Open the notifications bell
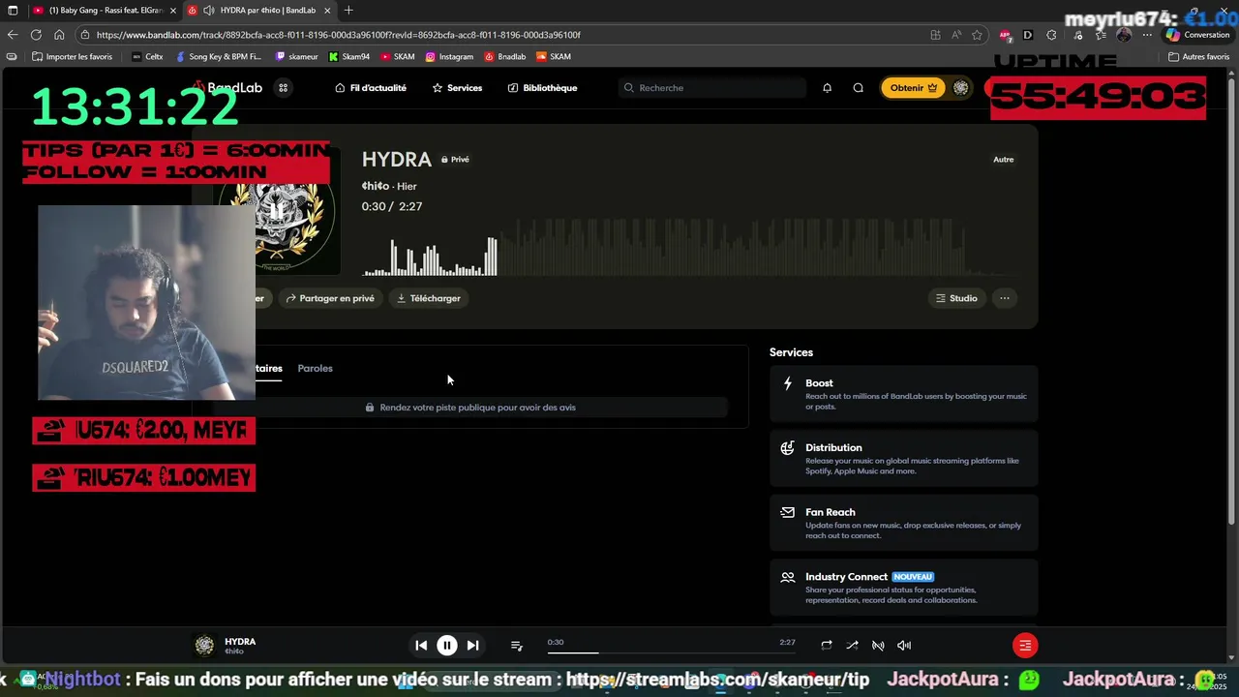Viewport: 1239px width, 697px height. point(827,88)
